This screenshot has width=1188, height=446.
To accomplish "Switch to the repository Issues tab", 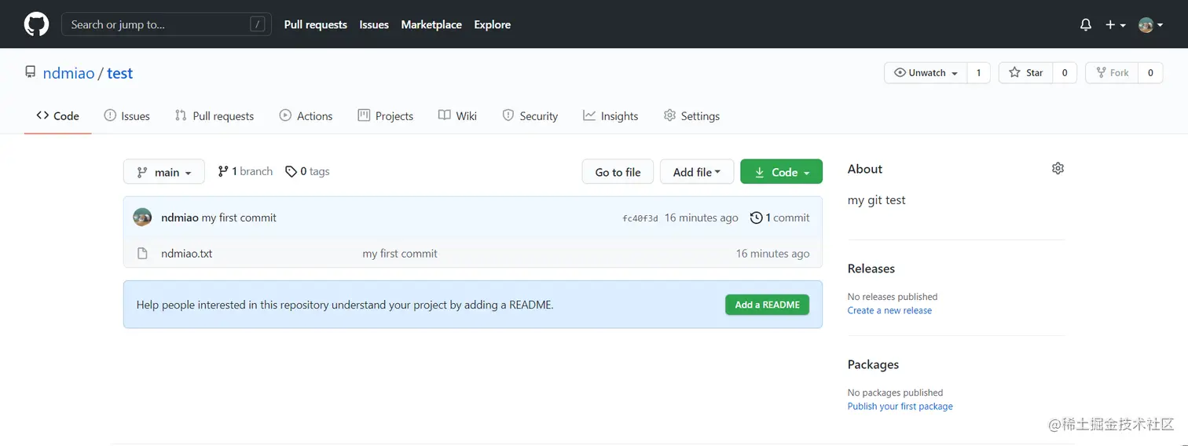I will click(x=126, y=115).
